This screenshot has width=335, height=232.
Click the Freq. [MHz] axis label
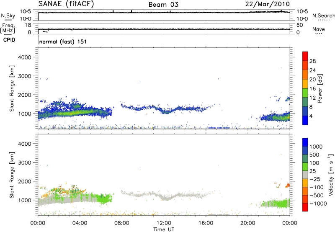tap(8, 28)
